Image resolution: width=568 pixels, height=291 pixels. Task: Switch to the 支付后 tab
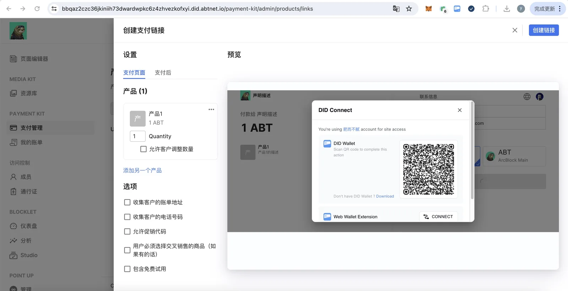[163, 73]
